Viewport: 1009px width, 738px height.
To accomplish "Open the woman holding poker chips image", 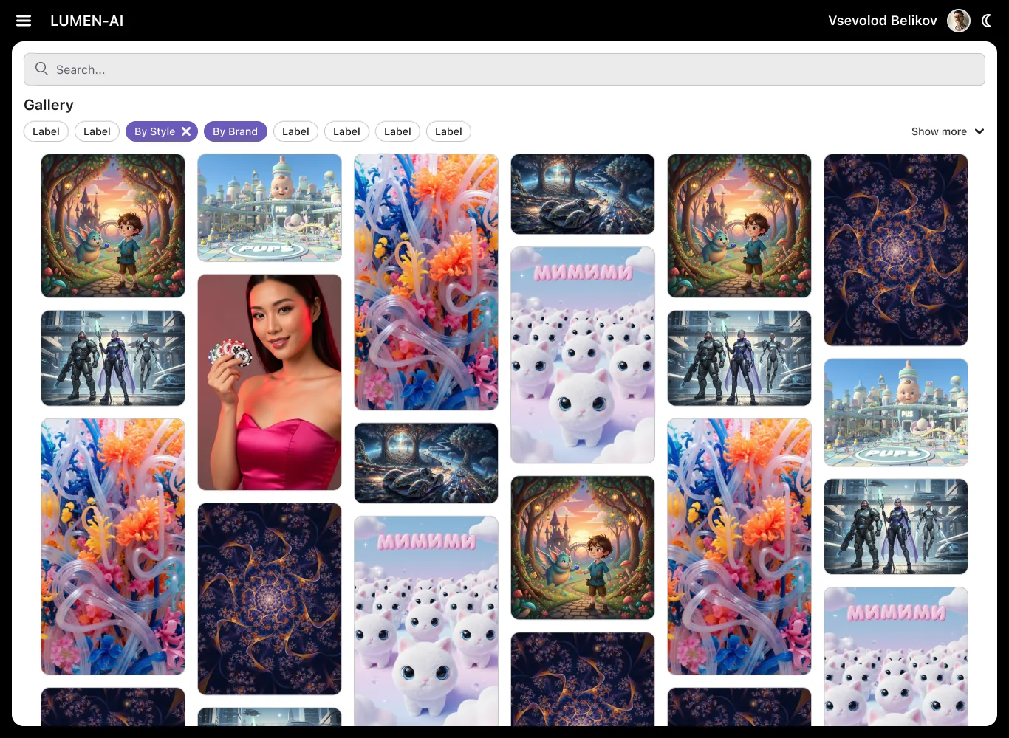I will [270, 382].
